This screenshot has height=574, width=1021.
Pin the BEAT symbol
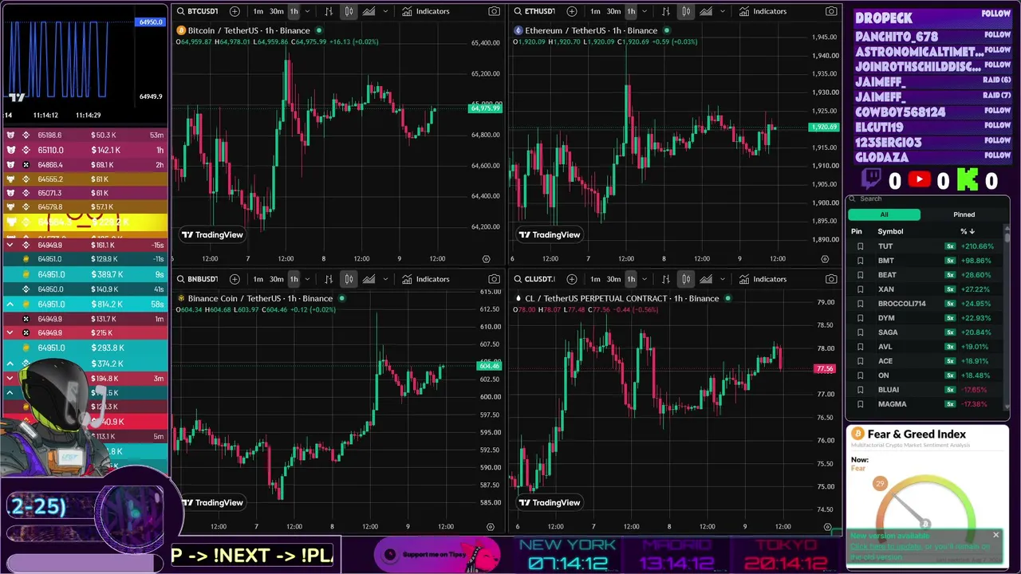[860, 275]
